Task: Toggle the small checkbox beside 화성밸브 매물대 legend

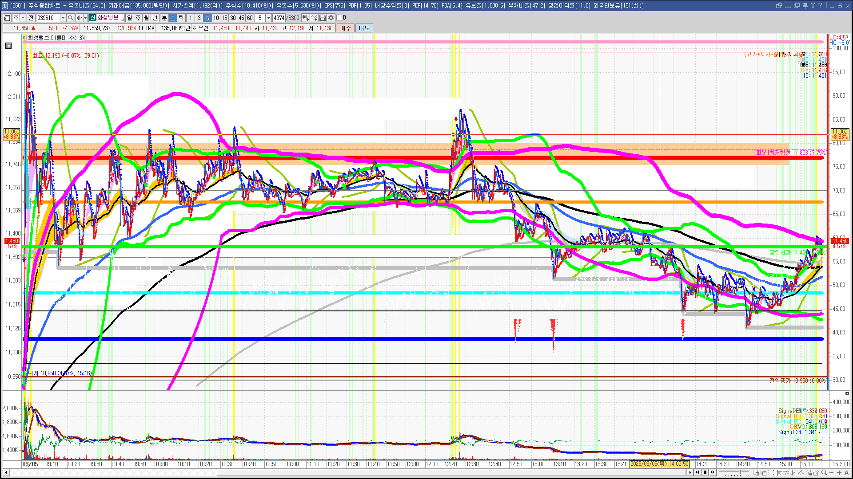Action: tap(24, 38)
